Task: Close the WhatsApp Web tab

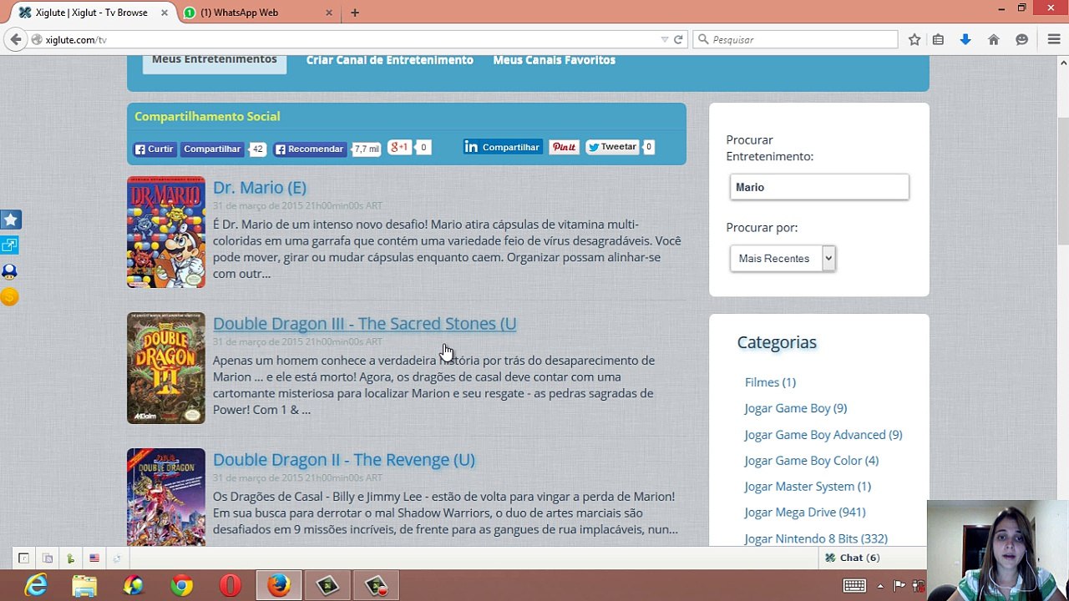Action: tap(329, 13)
